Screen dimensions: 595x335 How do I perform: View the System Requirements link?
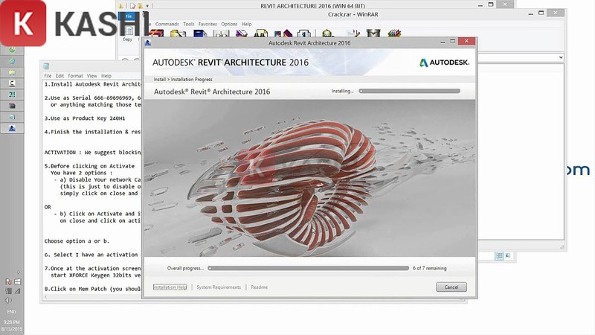pyautogui.click(x=219, y=287)
